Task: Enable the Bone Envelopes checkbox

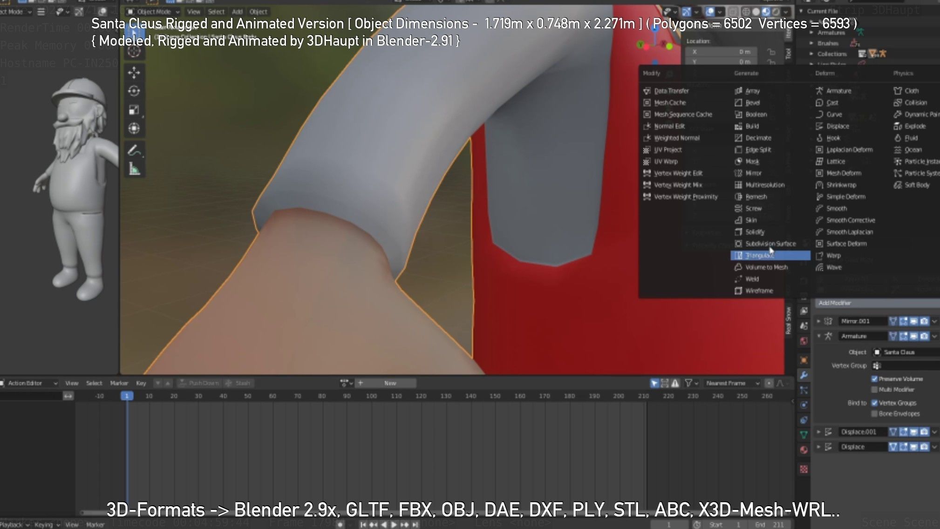Action: pos(874,414)
